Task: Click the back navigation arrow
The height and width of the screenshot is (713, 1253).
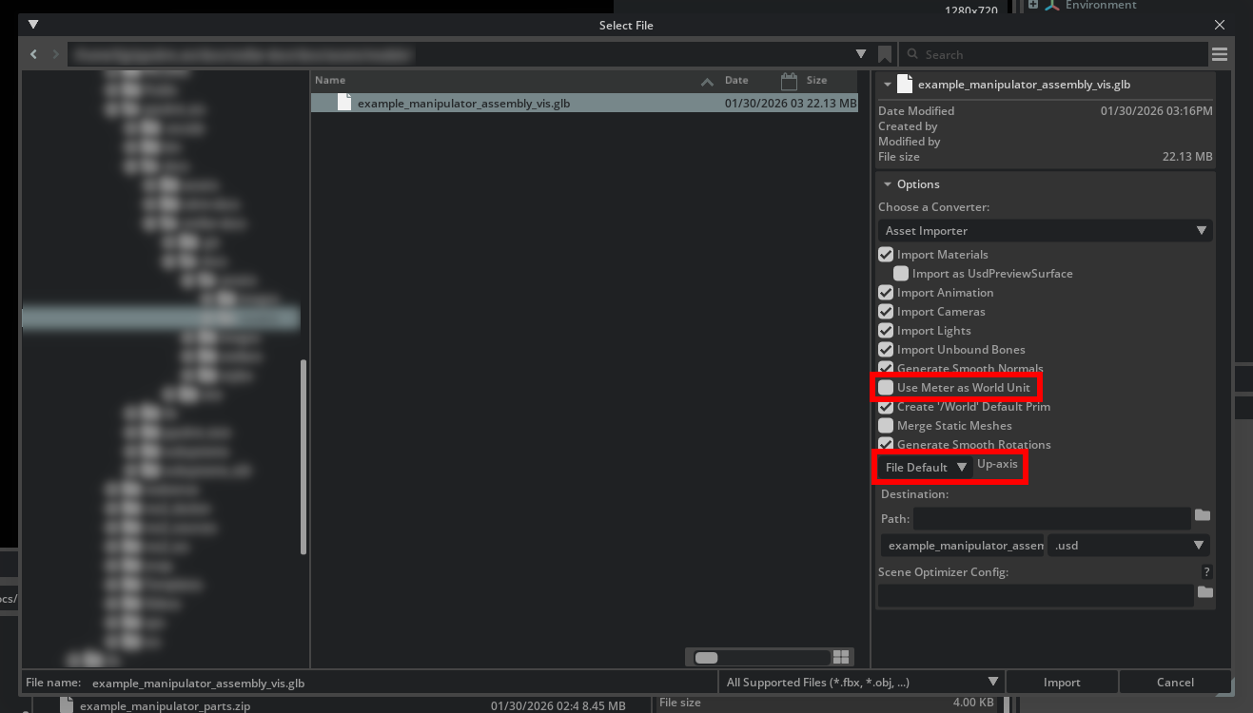Action: click(34, 55)
